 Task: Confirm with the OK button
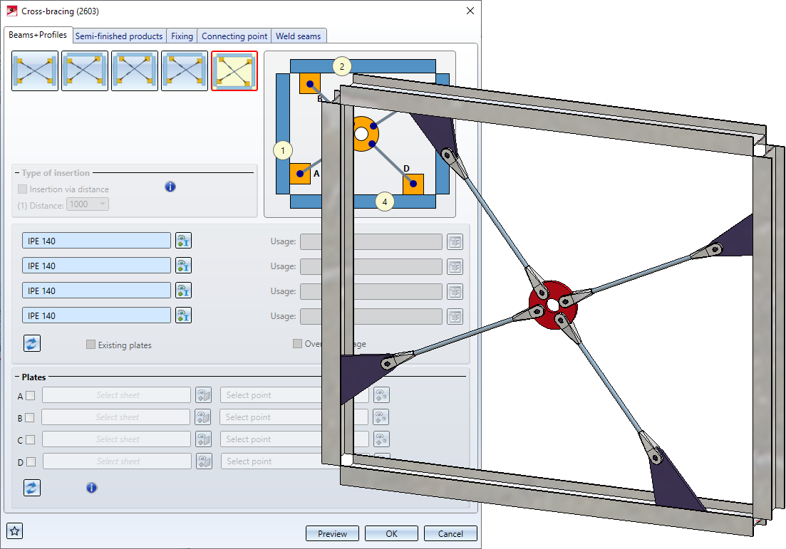point(391,533)
